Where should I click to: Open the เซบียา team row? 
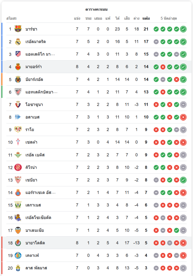coord(31,180)
